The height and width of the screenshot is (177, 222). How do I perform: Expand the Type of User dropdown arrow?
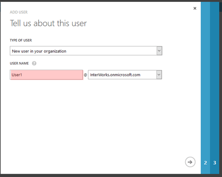(159, 51)
